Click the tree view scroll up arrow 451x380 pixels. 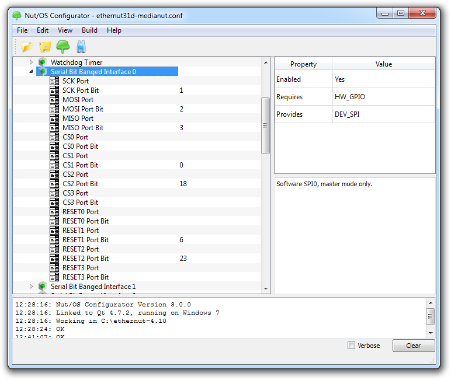[266, 62]
